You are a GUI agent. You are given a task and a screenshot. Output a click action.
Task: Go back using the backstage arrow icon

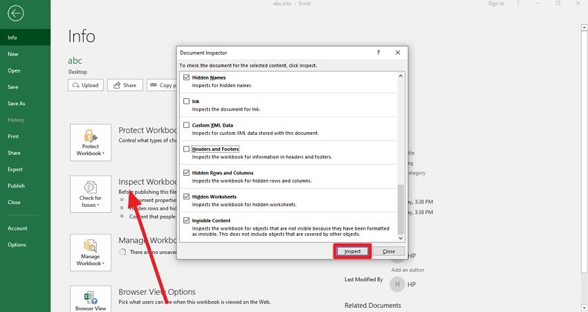(x=15, y=14)
